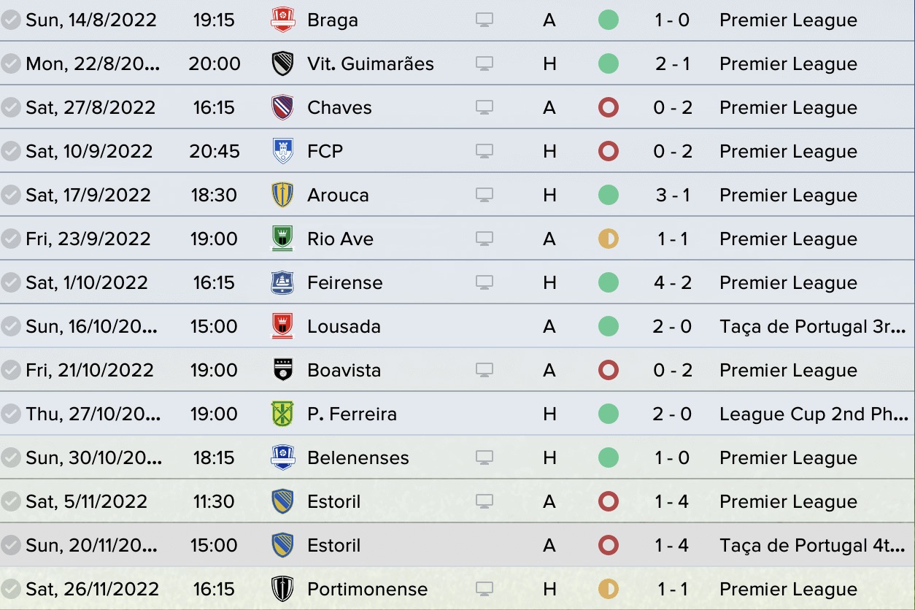View the 4 - 2 result versus Feirense
Screen dimensions: 915x610
(x=672, y=282)
